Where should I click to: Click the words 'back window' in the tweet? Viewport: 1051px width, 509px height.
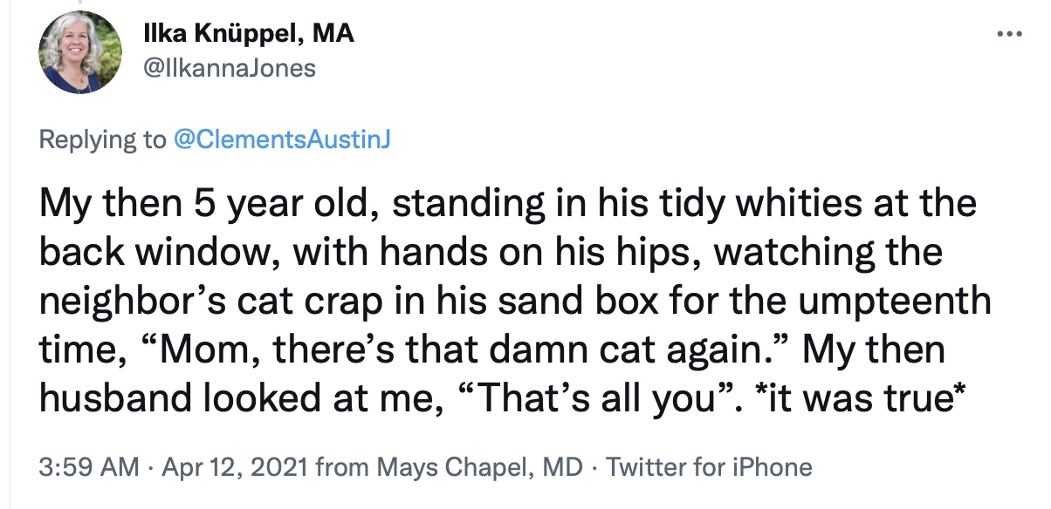[158, 254]
